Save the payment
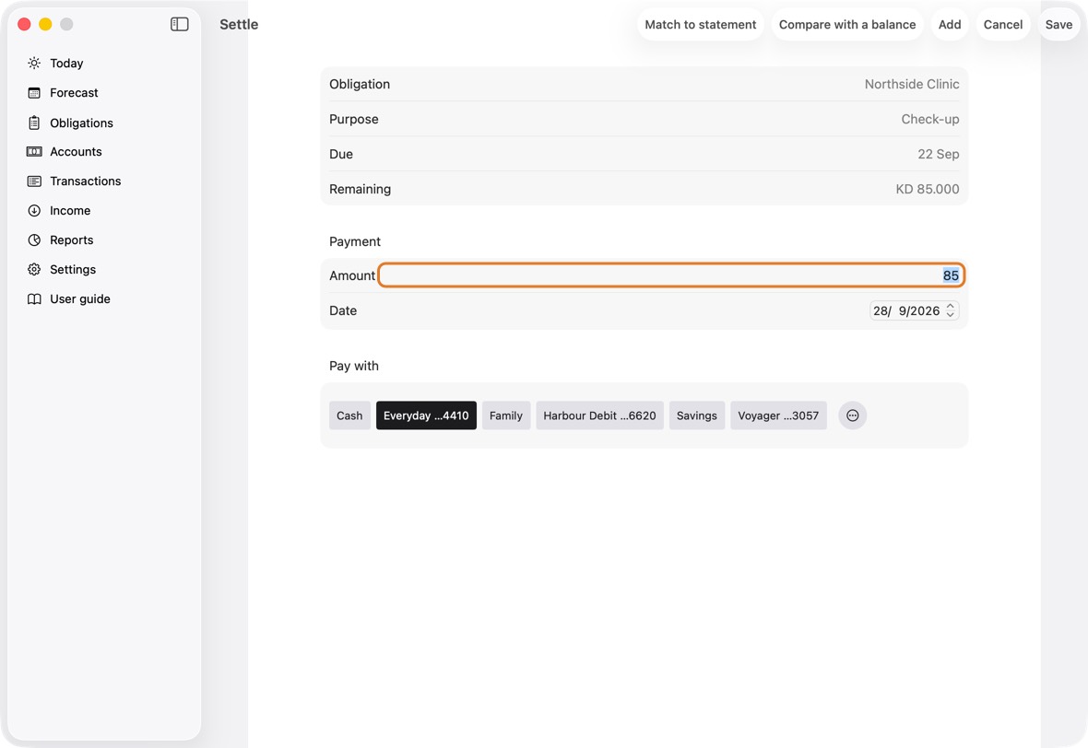The height and width of the screenshot is (748, 1088). [1058, 24]
